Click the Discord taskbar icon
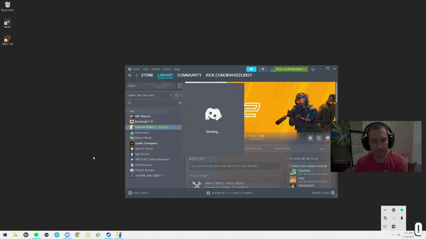Screen dimensions: 426x239 (x=67, y=235)
